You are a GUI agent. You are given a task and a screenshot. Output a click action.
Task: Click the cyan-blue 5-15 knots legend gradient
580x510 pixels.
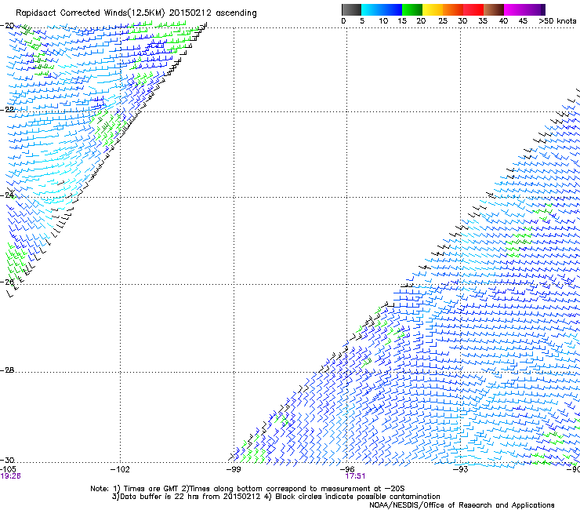382,9
